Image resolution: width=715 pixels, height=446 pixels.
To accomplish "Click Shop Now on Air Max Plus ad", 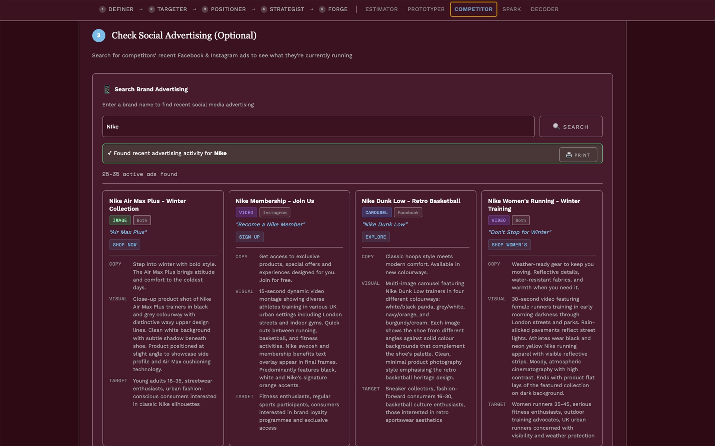I will [x=125, y=245].
